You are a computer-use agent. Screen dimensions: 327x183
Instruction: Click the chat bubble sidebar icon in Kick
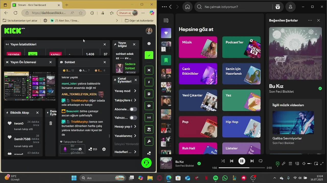(x=149, y=106)
